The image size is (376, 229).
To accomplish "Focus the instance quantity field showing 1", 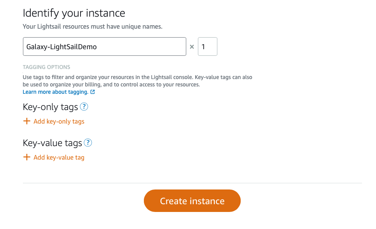I will click(207, 46).
